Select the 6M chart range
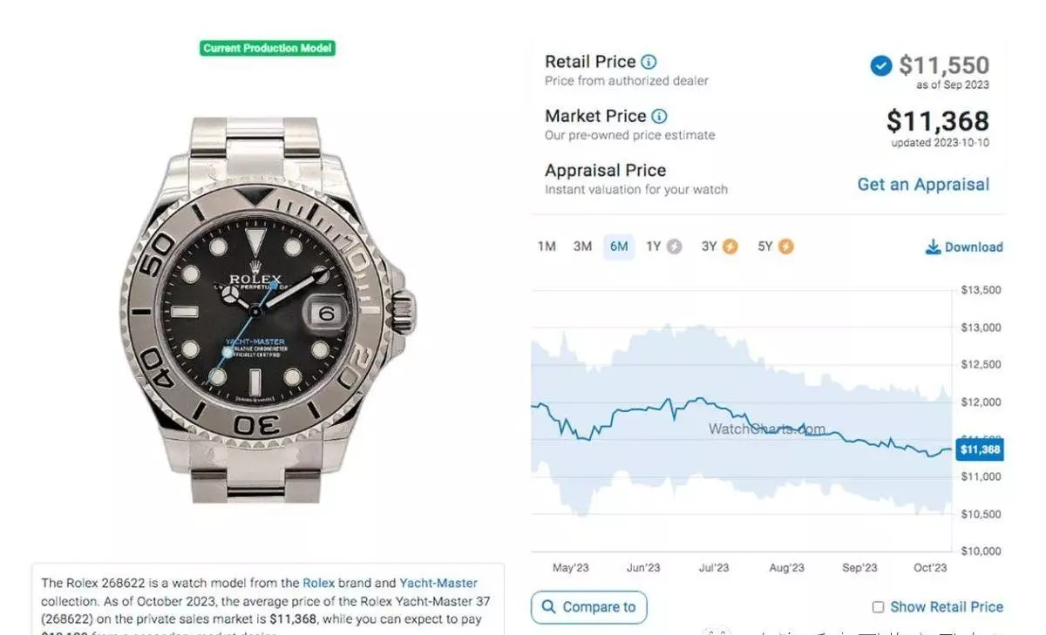 coord(619,247)
